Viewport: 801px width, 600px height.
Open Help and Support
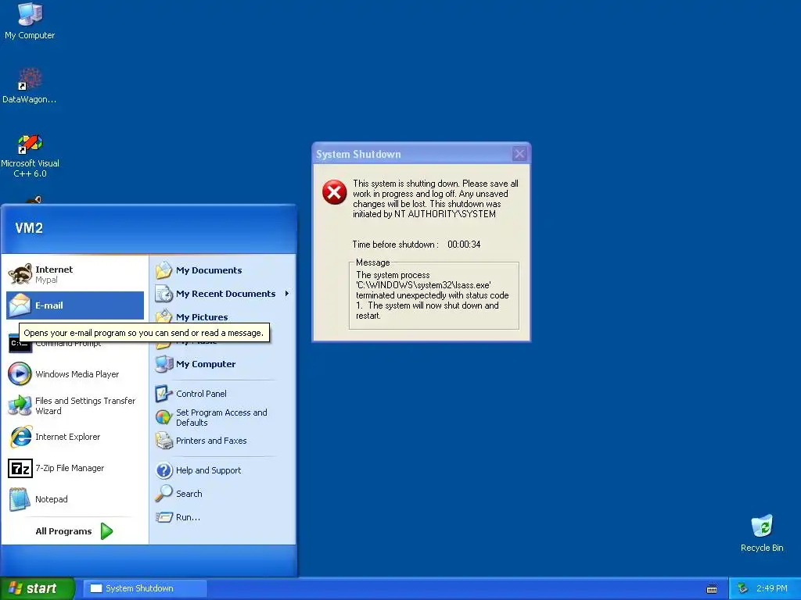tap(223, 470)
